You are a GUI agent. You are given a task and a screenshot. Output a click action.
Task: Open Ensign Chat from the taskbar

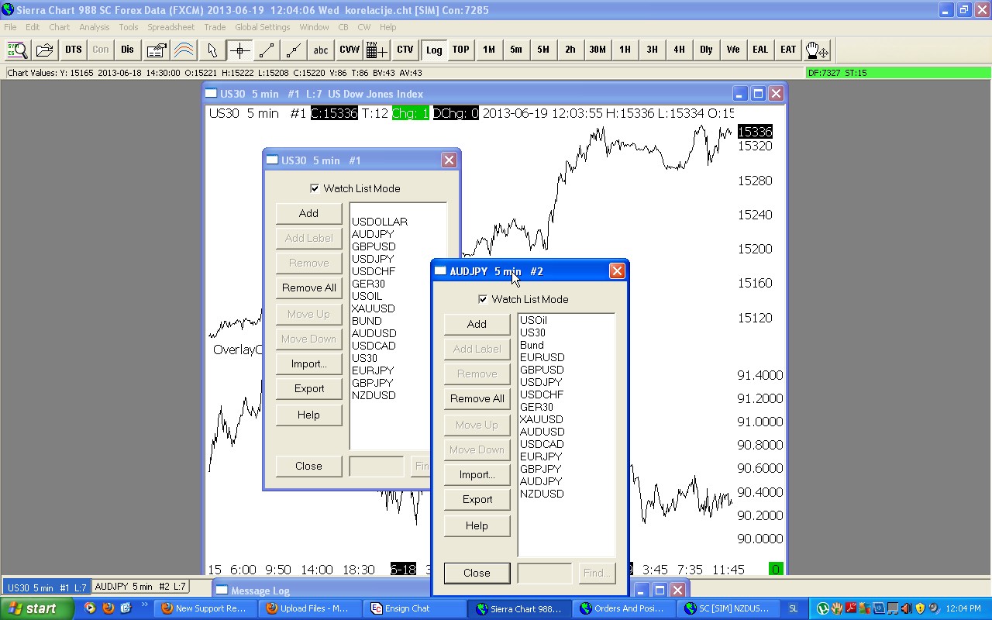416,608
